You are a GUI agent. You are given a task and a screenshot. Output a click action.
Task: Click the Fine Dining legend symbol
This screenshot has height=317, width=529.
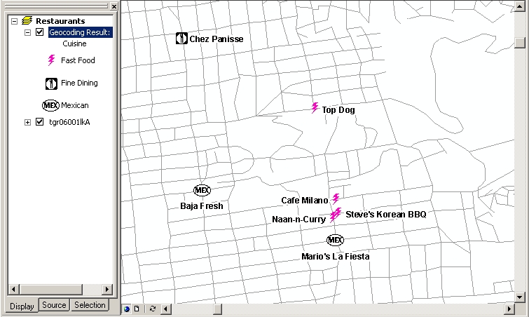click(51, 83)
